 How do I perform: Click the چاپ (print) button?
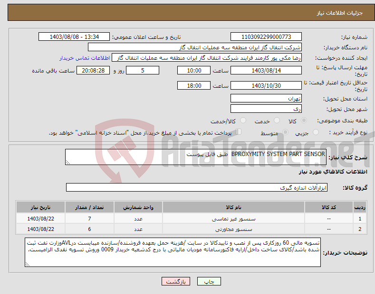(209, 281)
